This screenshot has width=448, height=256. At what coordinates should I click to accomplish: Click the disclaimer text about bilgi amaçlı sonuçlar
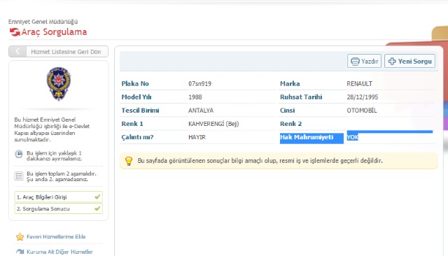tap(260, 161)
